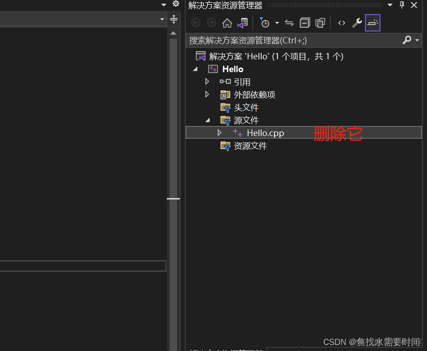
Task: Select the Hello.cpp file
Action: pos(266,133)
